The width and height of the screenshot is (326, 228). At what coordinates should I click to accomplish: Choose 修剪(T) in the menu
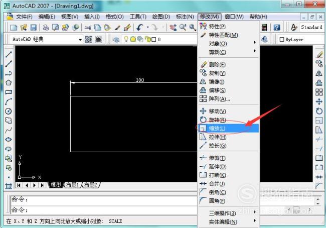[x=229, y=158]
